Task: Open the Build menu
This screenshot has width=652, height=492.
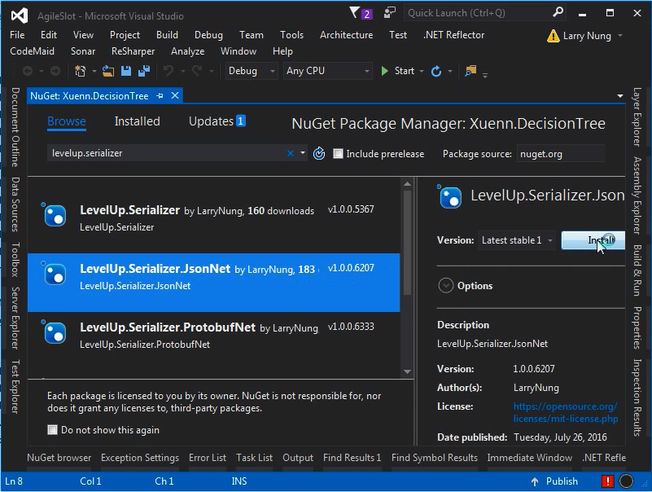Action: 167,35
